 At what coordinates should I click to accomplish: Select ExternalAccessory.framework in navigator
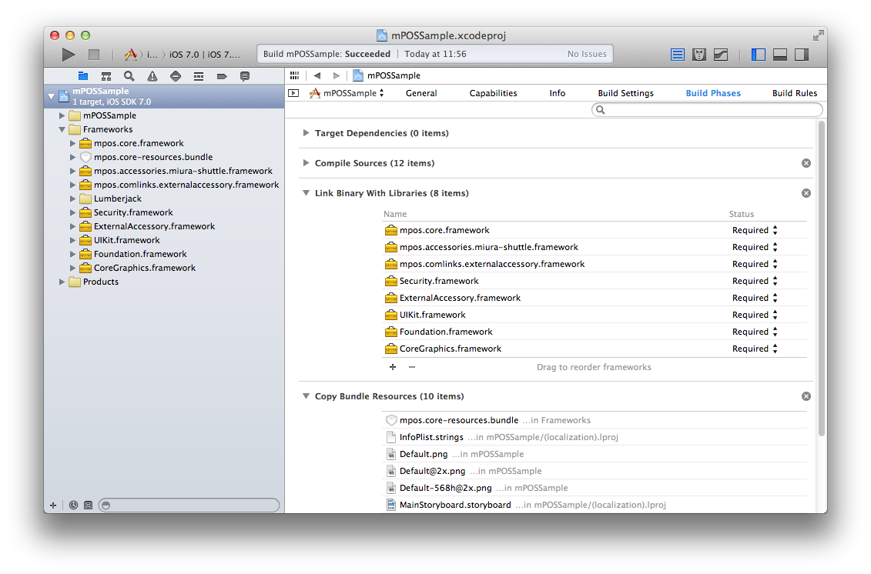164,226
